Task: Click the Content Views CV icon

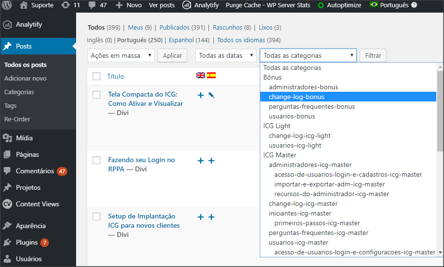Action: click(7, 204)
